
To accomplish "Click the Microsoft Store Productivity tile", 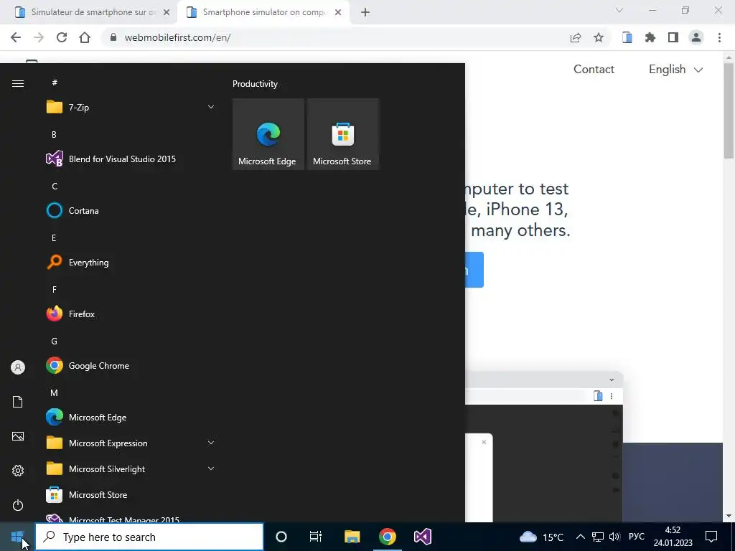I will [x=342, y=134].
